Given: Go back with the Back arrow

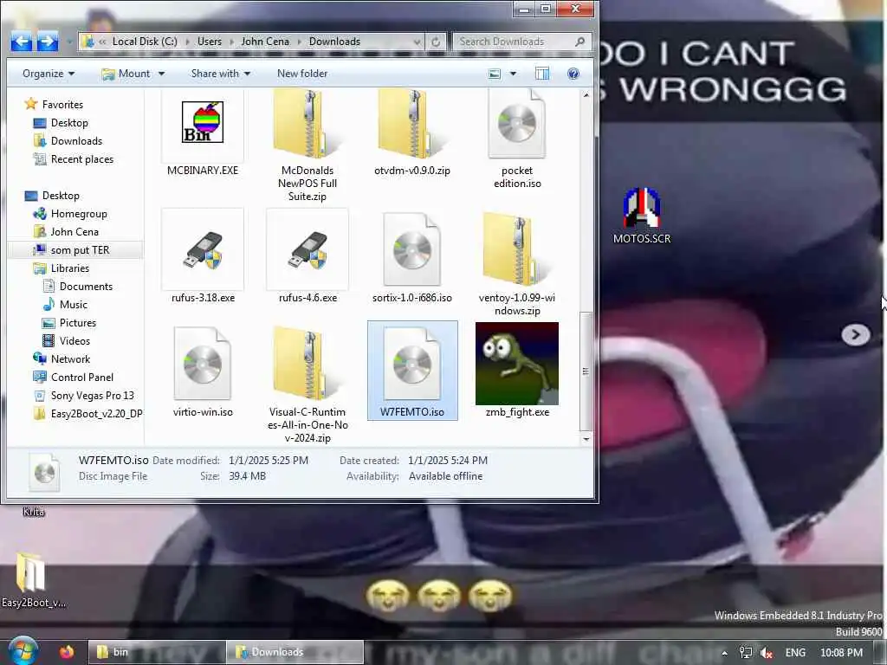Looking at the screenshot, I should (22, 42).
